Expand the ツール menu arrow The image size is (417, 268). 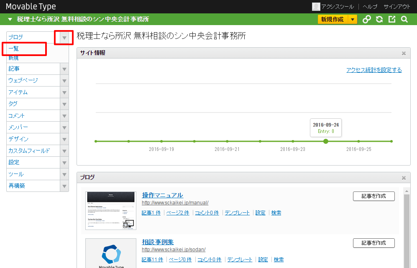coord(64,174)
